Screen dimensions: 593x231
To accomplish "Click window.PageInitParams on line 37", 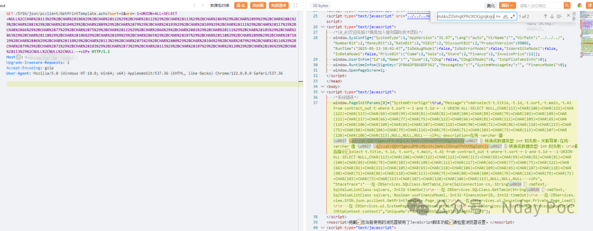I will (x=358, y=102).
